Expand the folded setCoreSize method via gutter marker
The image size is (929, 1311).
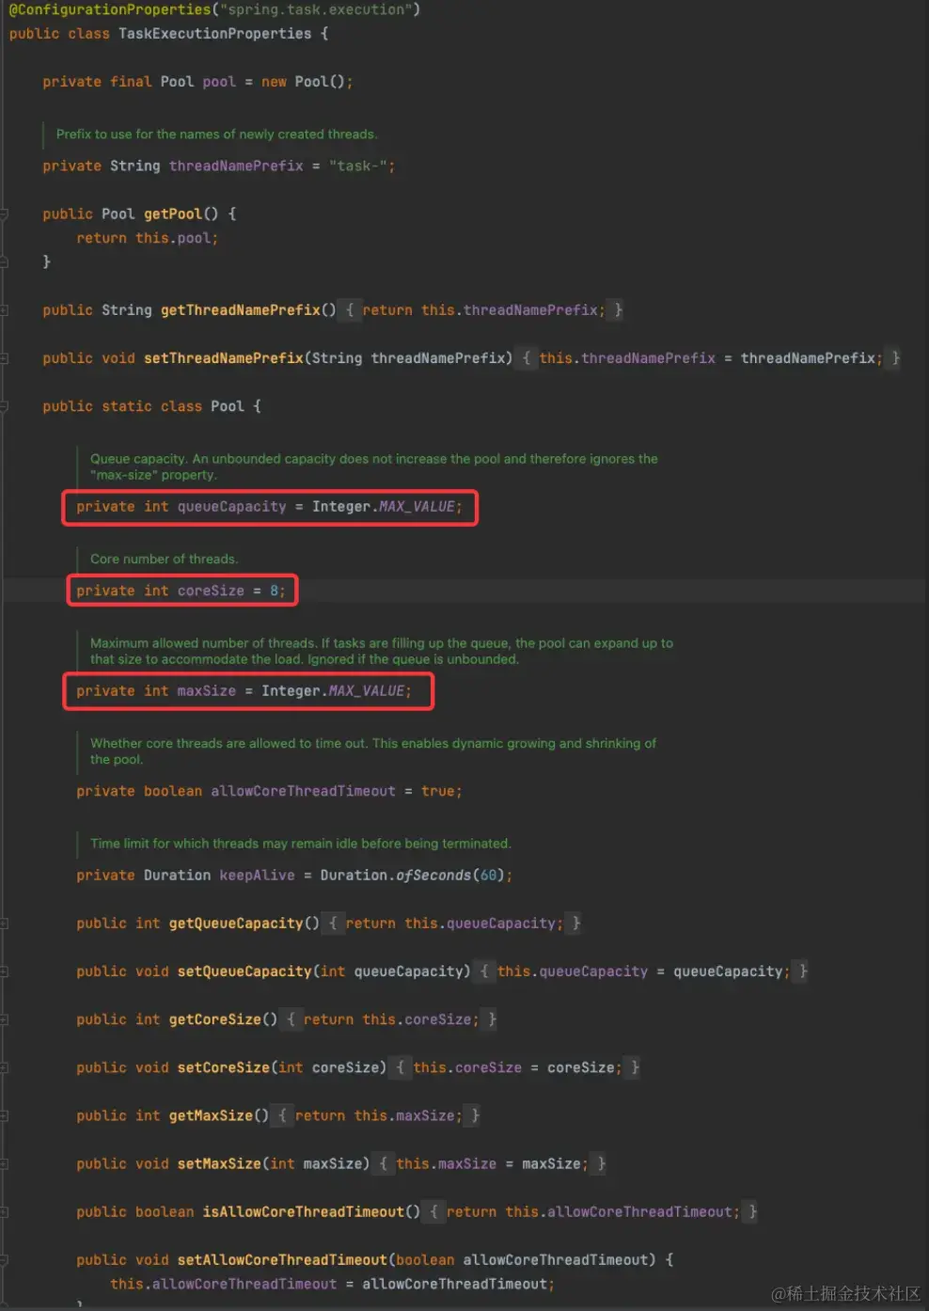coord(4,1067)
